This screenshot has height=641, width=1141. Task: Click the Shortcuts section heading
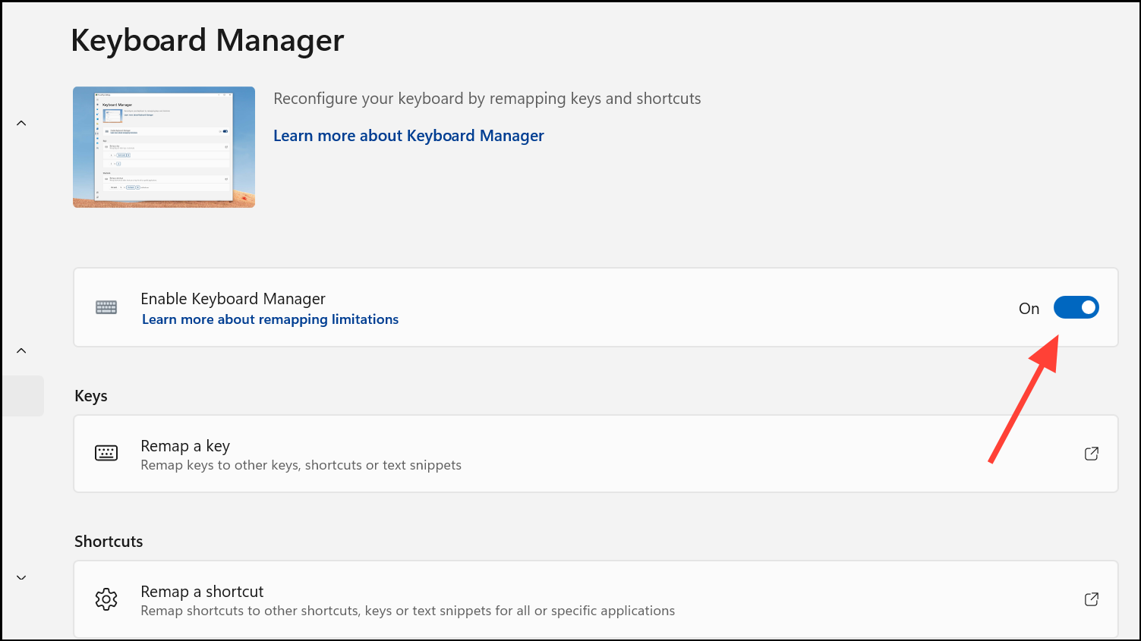(109, 542)
